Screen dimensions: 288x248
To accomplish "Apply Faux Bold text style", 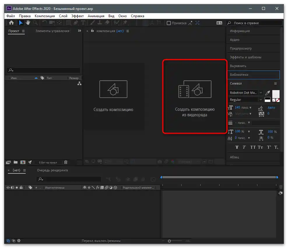I will [237, 147].
